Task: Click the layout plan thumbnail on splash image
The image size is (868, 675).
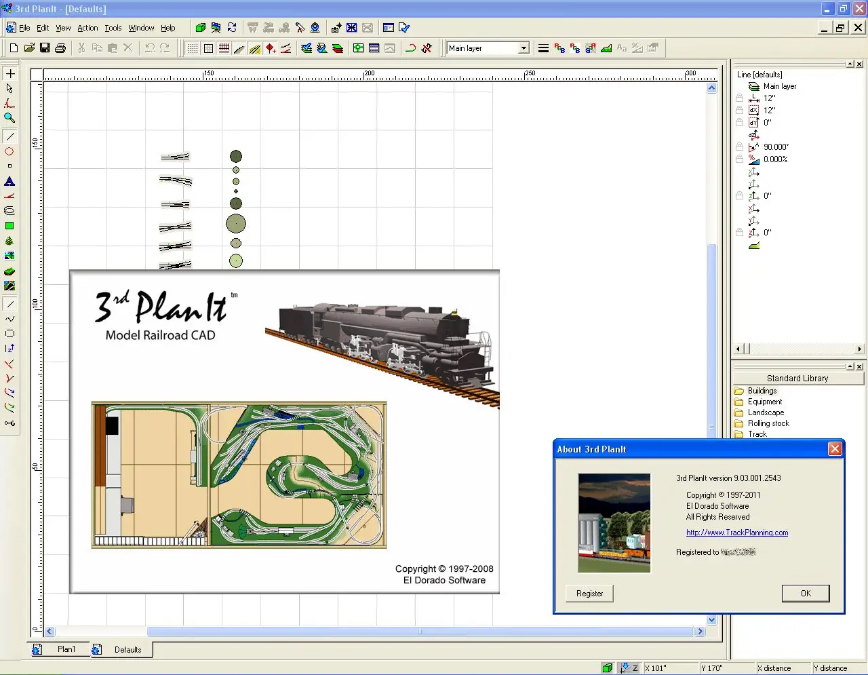Action: tap(239, 475)
